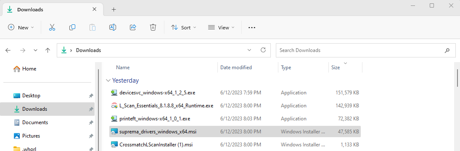The height and width of the screenshot is (151, 460).
Task: Select suprema_drivers_windows_x64.msi file name
Action: click(158, 132)
